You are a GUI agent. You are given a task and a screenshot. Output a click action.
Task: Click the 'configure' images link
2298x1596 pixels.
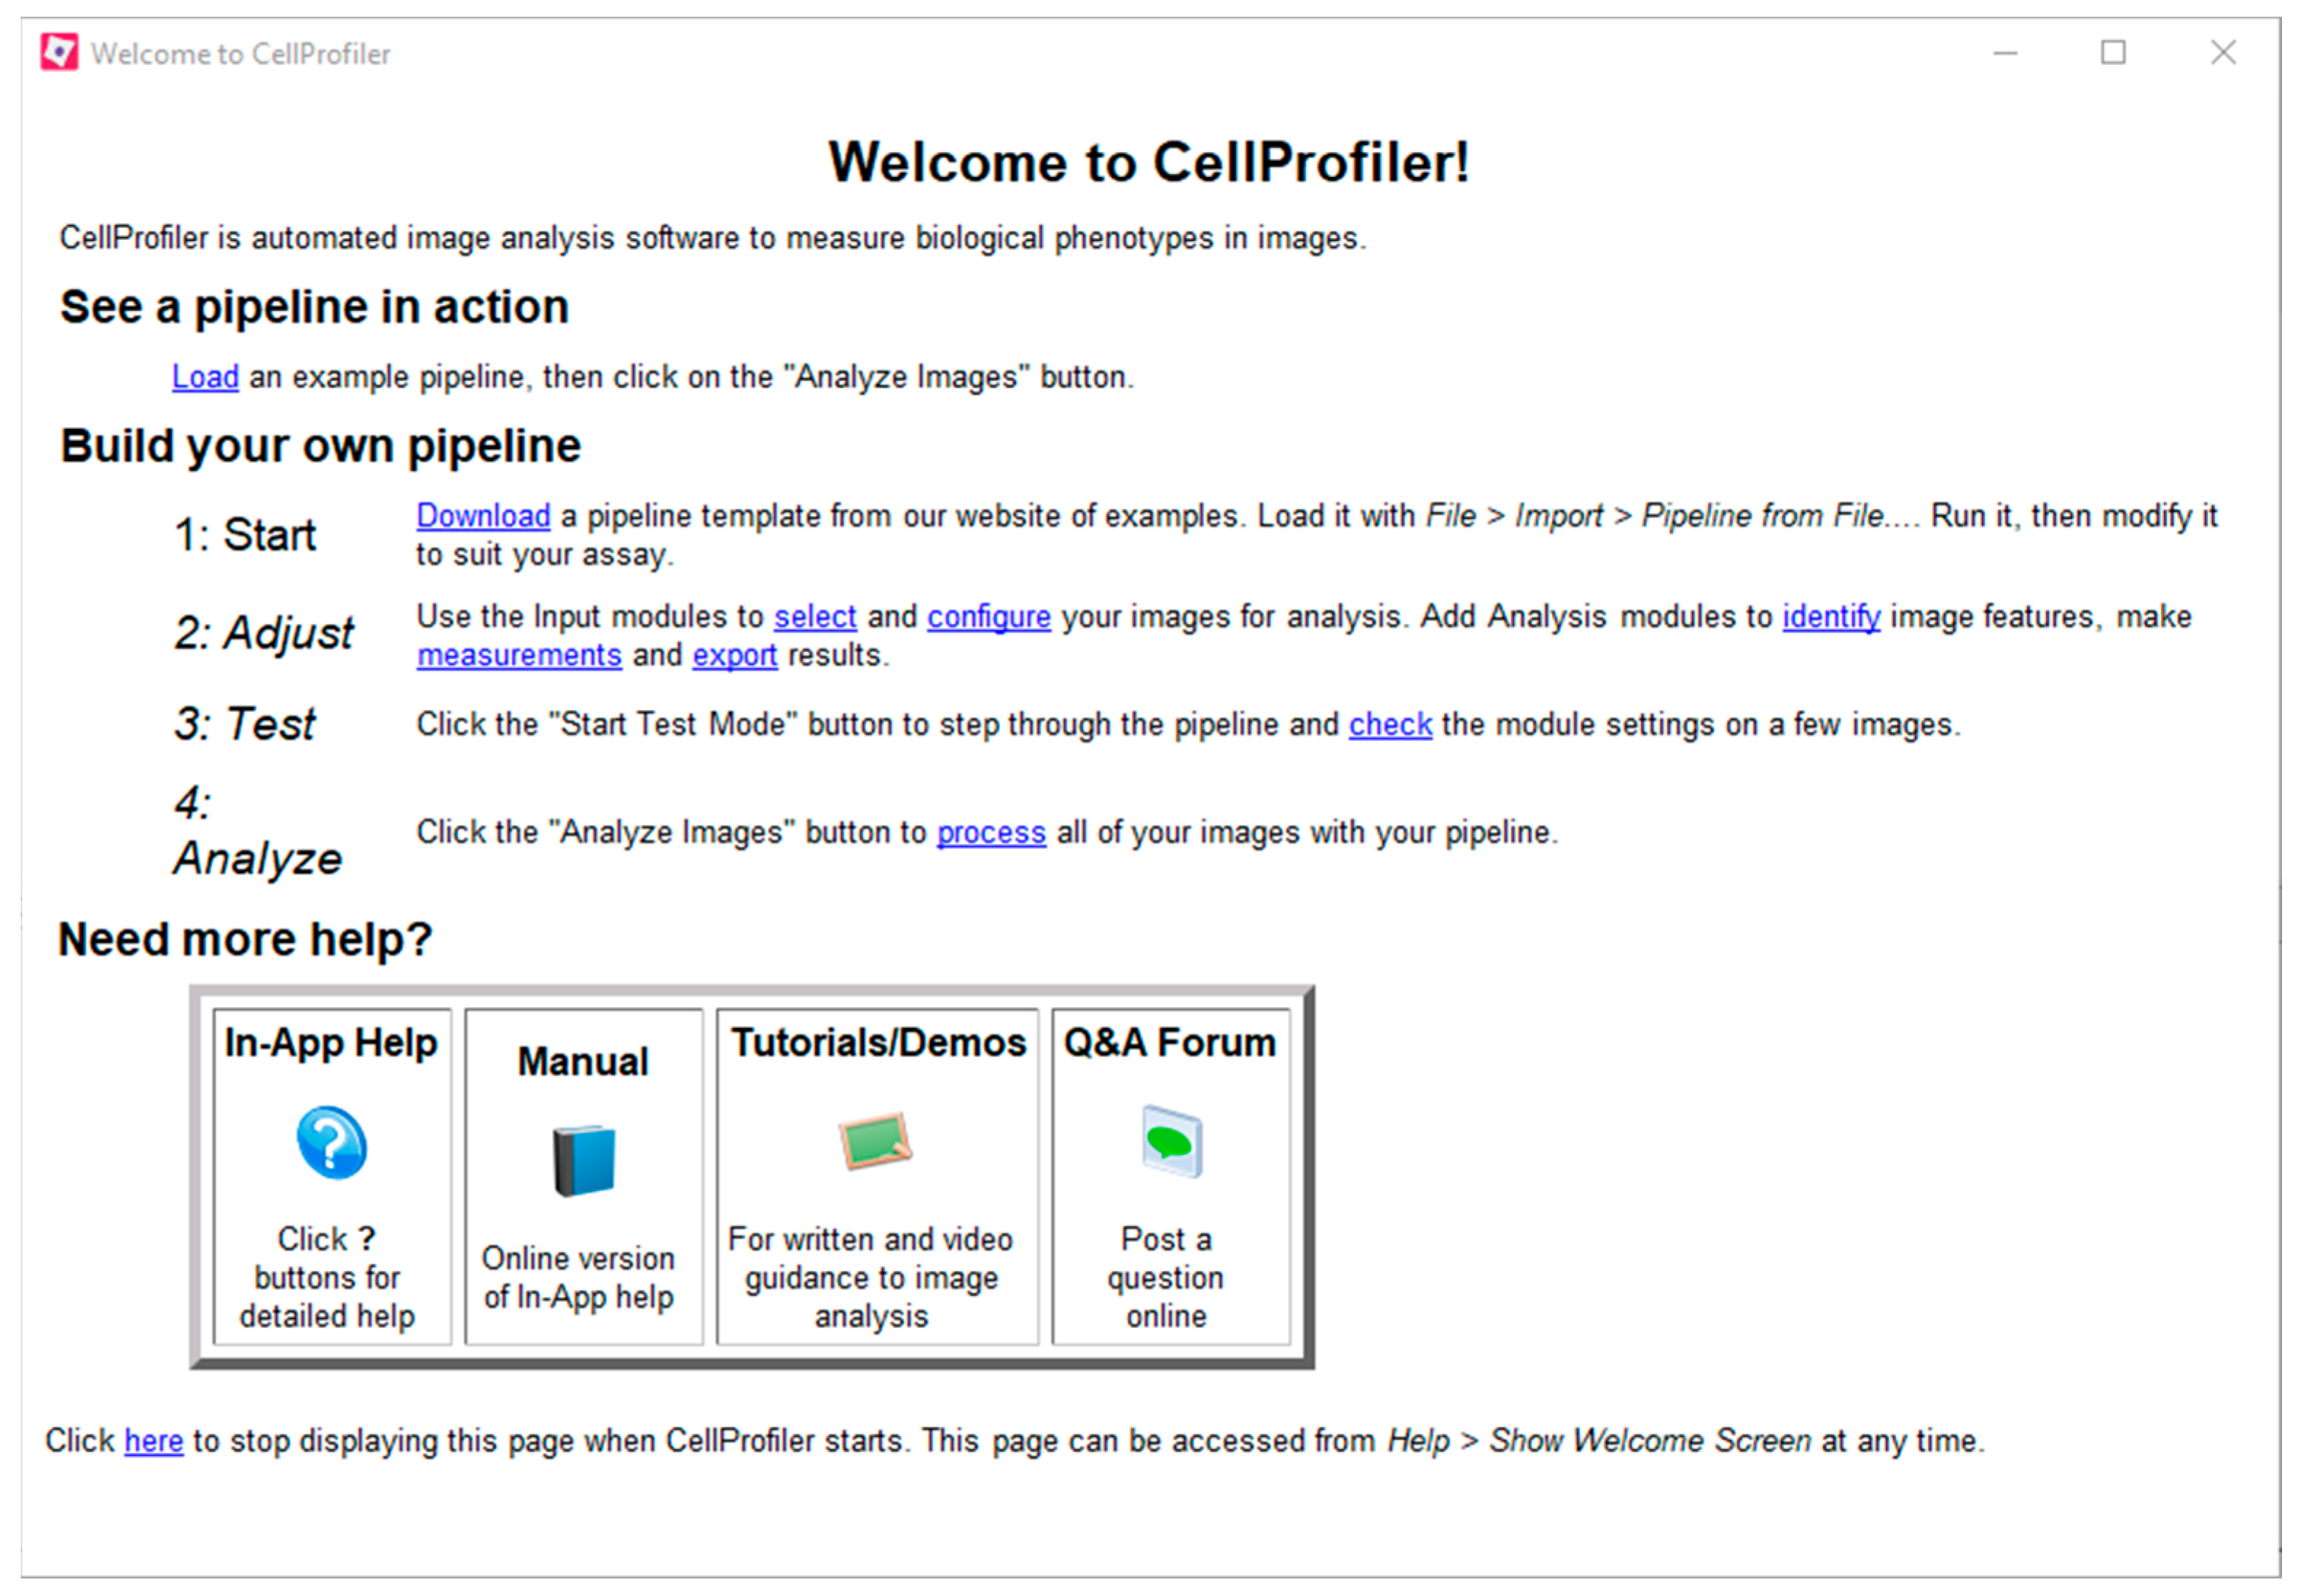tap(988, 617)
